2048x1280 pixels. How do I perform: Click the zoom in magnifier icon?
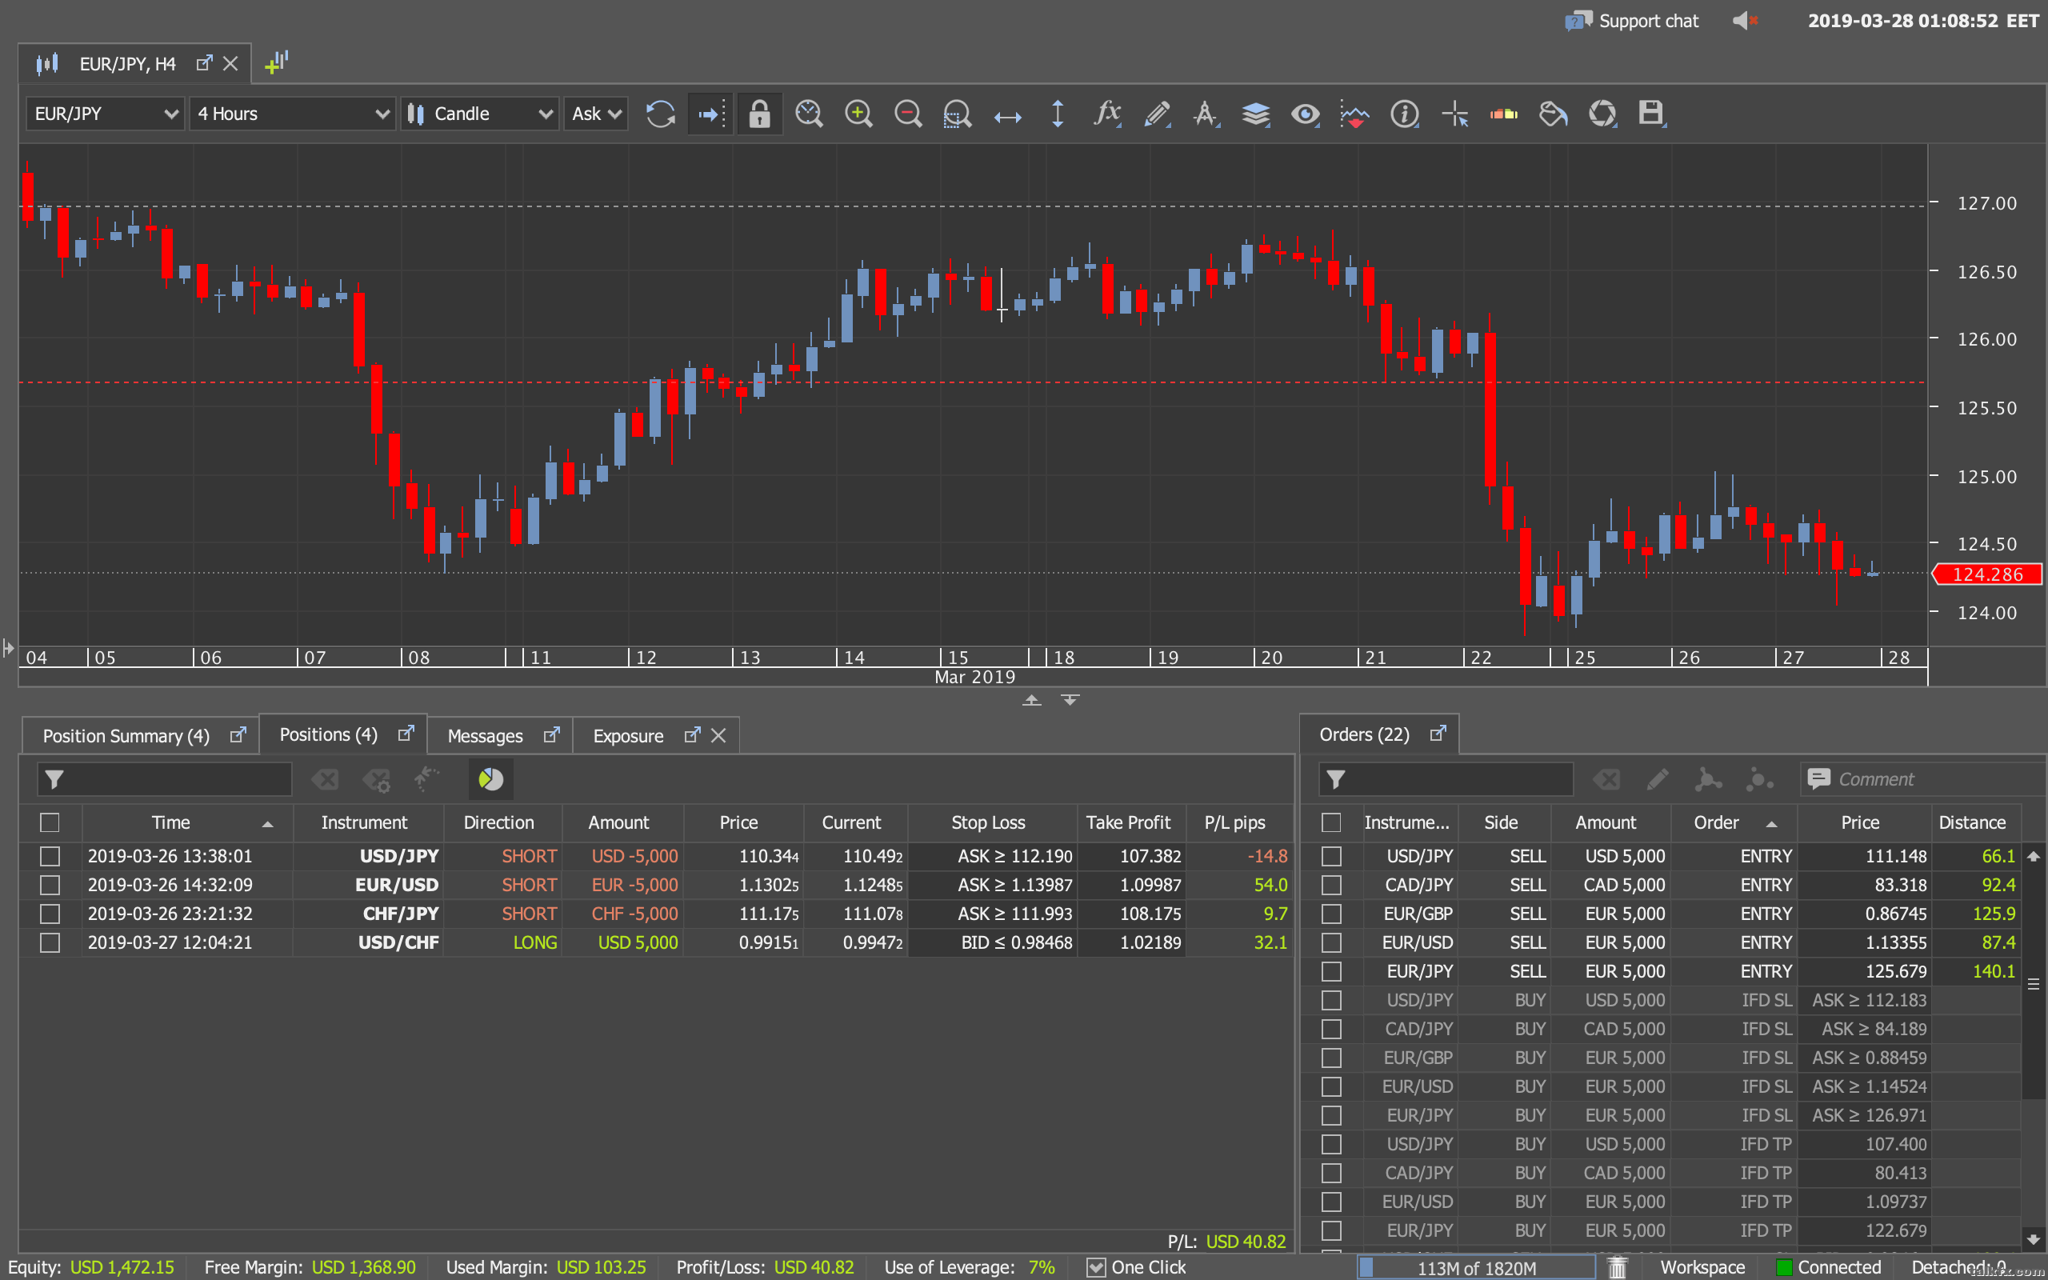[x=858, y=114]
